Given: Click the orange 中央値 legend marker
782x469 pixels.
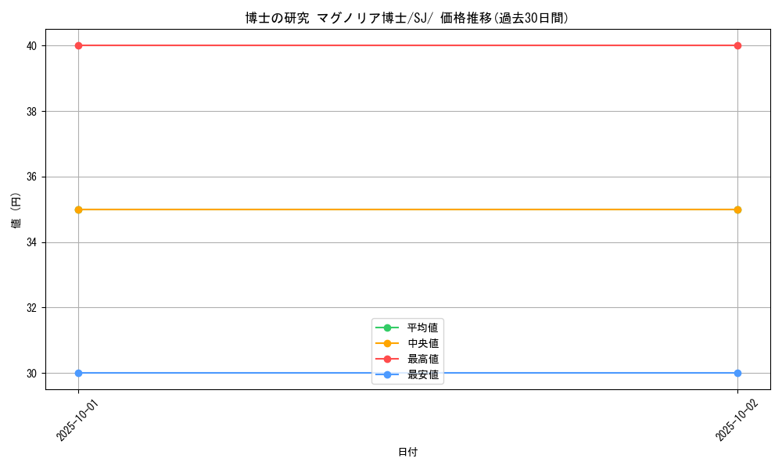Looking at the screenshot, I should coord(387,343).
